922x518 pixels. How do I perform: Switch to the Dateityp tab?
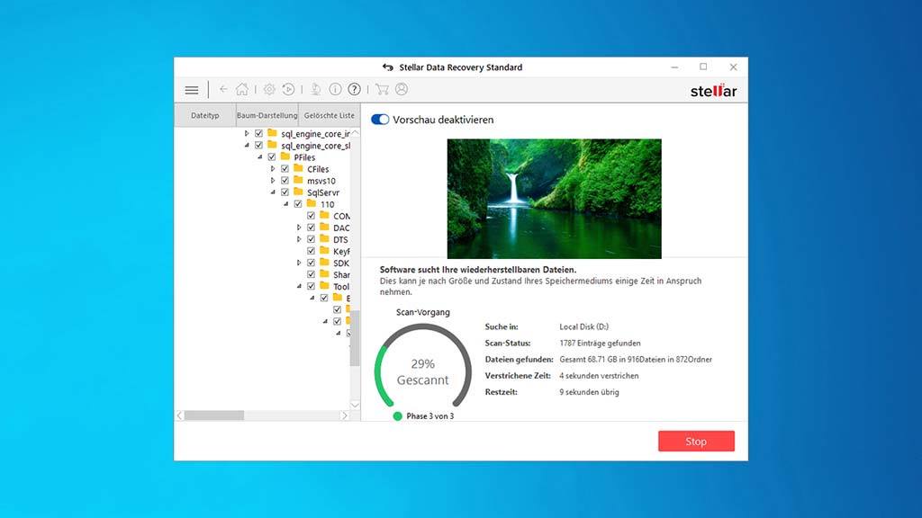coord(205,115)
